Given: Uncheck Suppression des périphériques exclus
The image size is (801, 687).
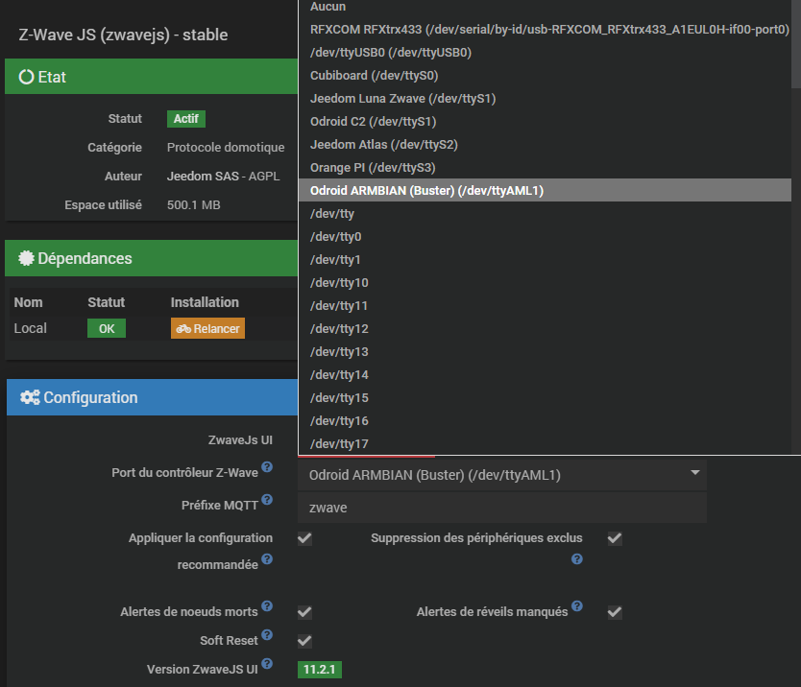Looking at the screenshot, I should coord(615,538).
